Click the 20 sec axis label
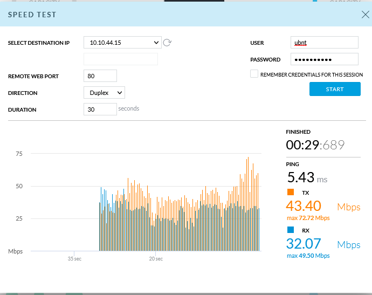 click(156, 259)
